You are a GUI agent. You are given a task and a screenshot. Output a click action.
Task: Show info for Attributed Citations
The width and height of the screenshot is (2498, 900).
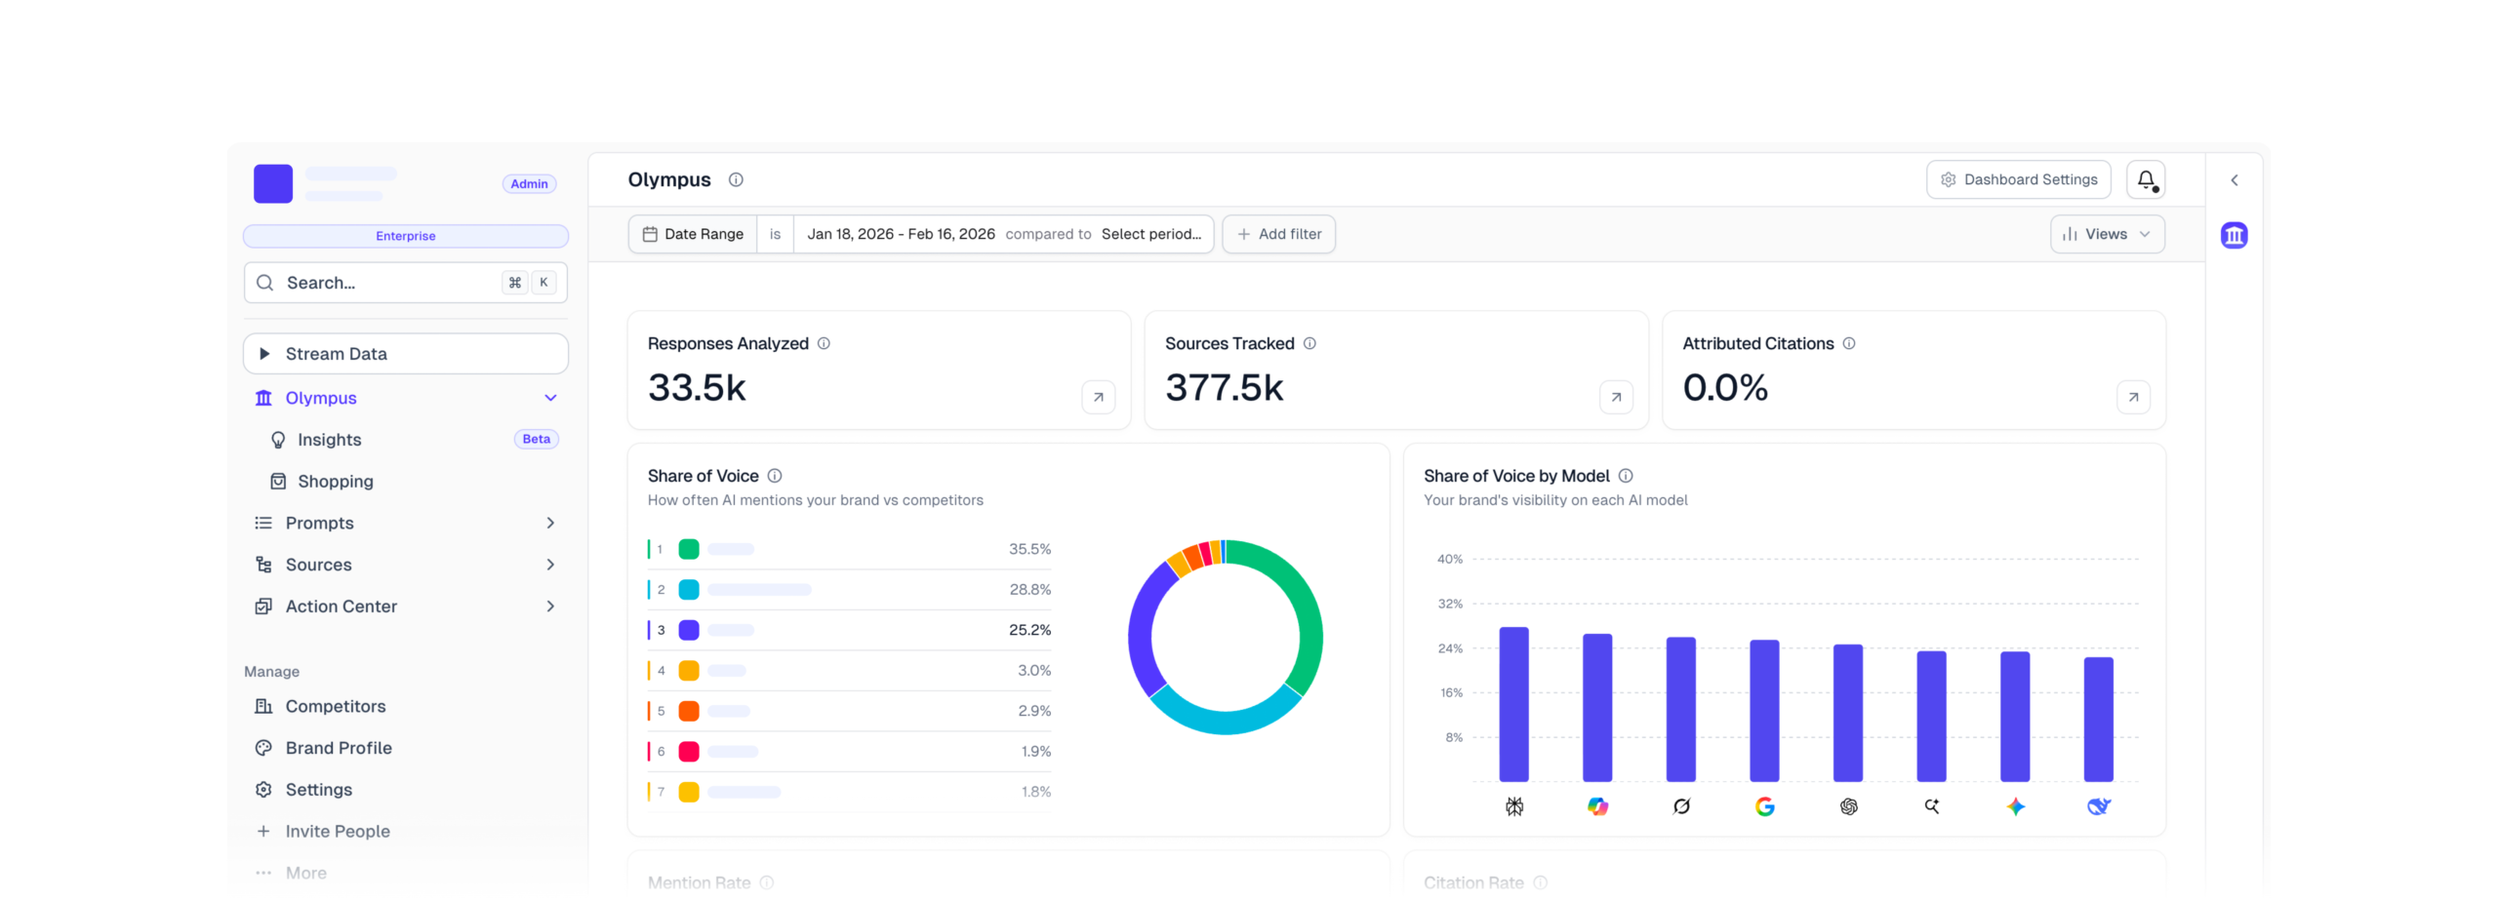coord(1848,343)
